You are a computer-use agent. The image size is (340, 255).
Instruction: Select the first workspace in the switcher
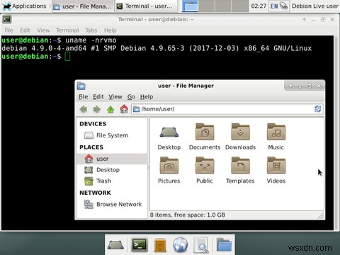[x=190, y=6]
